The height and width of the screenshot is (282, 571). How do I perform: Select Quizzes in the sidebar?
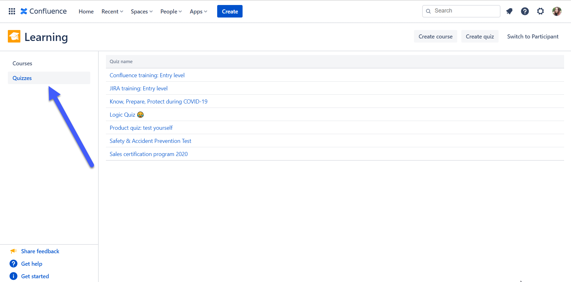pos(49,78)
